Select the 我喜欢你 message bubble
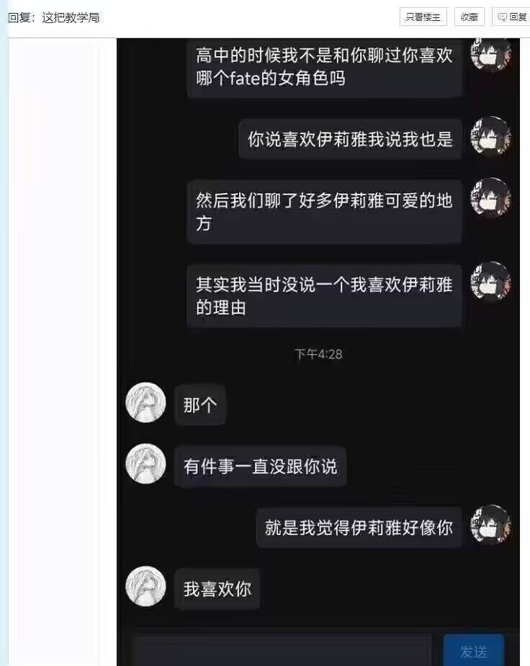 [x=217, y=589]
